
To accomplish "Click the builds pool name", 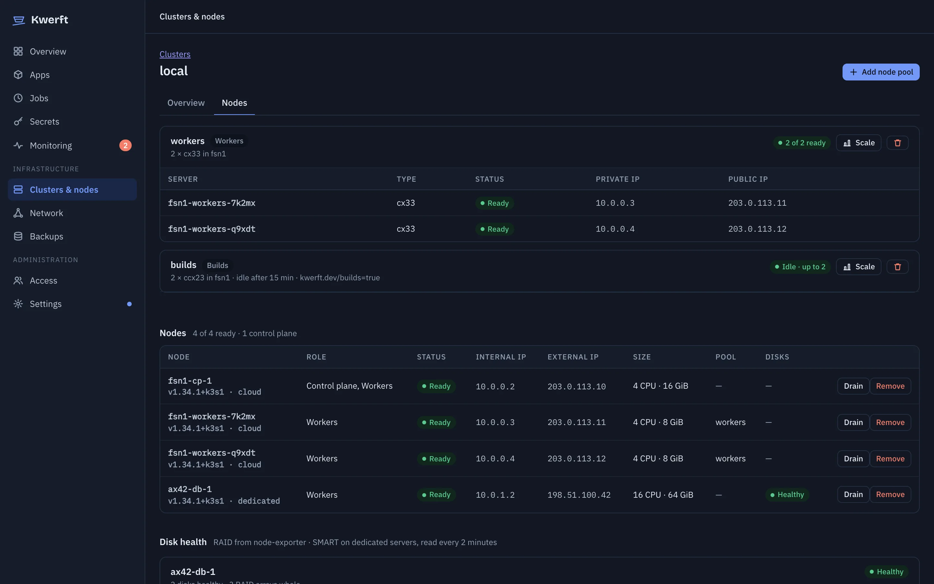I will tap(183, 265).
